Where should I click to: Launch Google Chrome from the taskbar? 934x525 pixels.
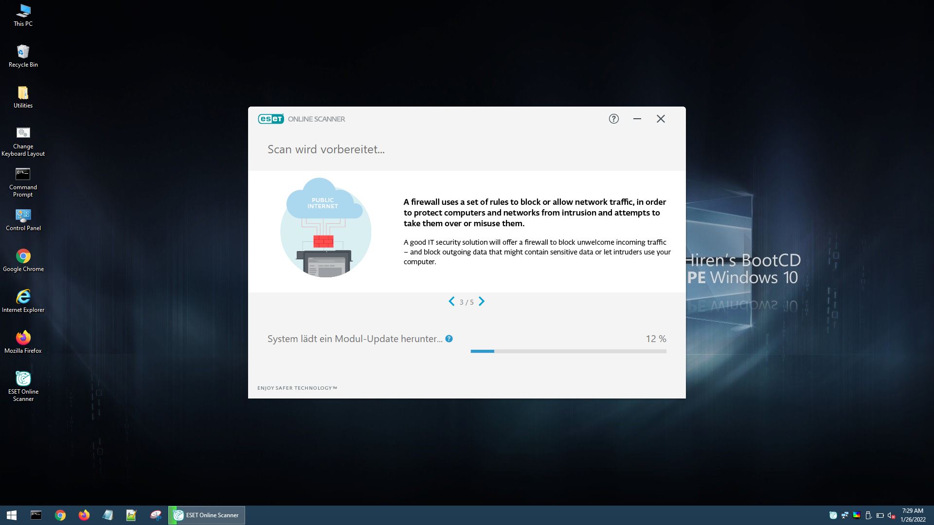60,515
